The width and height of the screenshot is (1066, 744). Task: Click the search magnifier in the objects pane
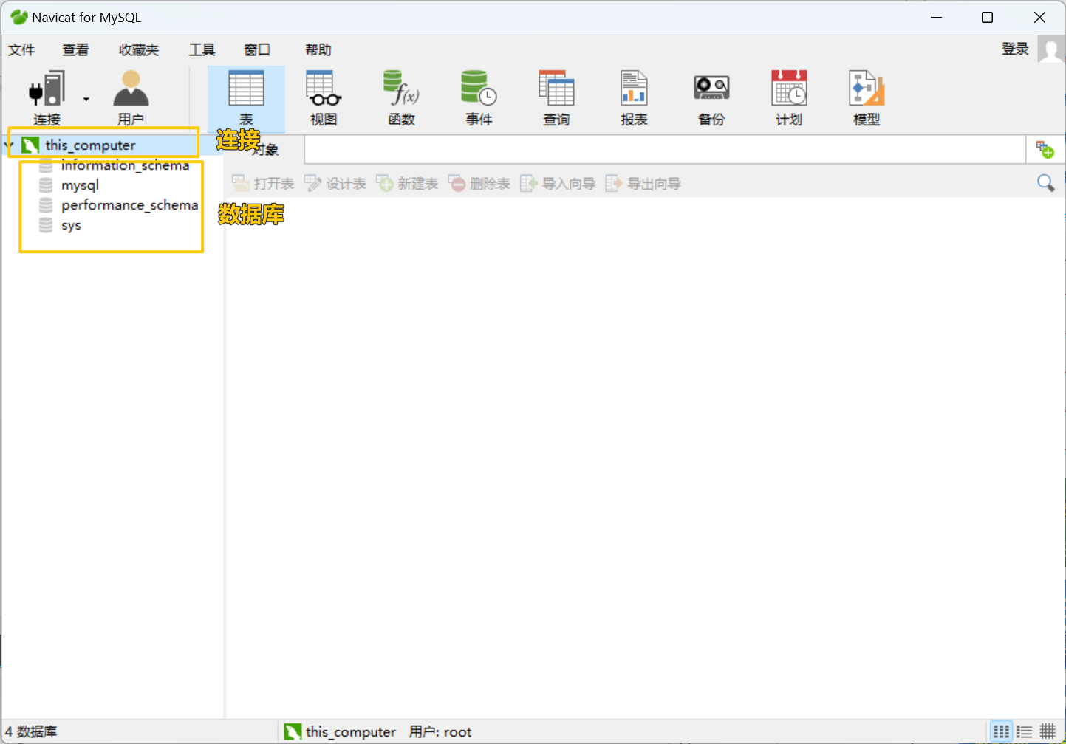1045,182
